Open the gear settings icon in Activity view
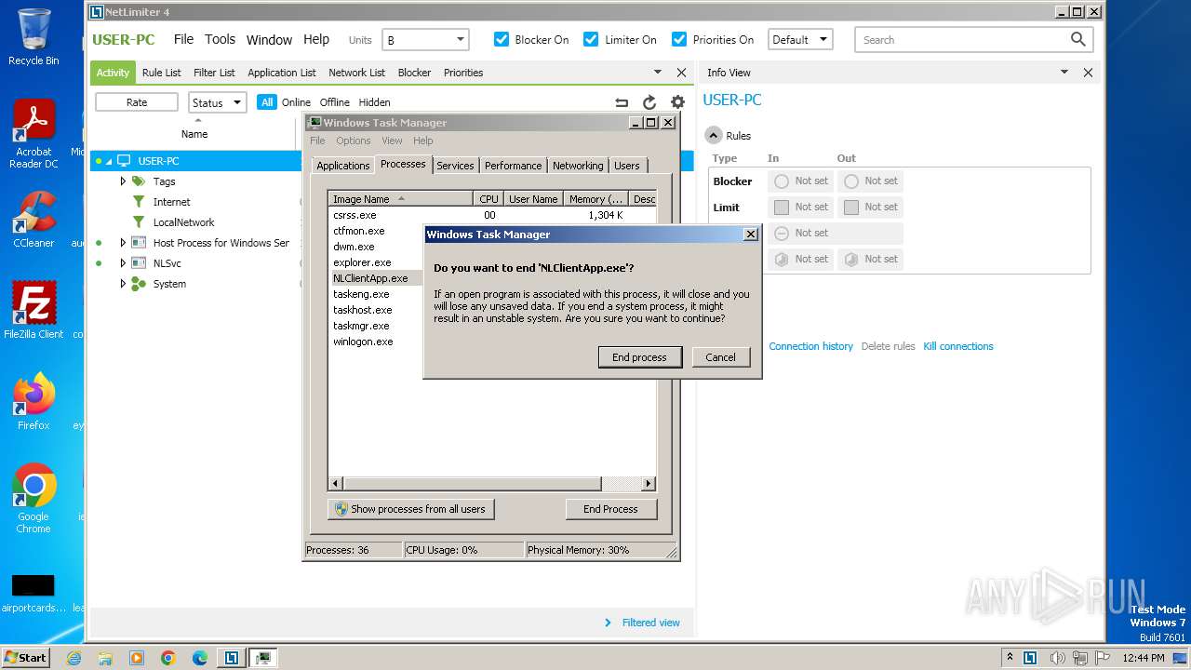Screen dimensions: 1191x670 point(677,102)
